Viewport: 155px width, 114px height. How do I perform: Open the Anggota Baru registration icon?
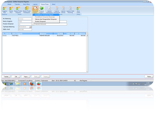tap(5, 10)
